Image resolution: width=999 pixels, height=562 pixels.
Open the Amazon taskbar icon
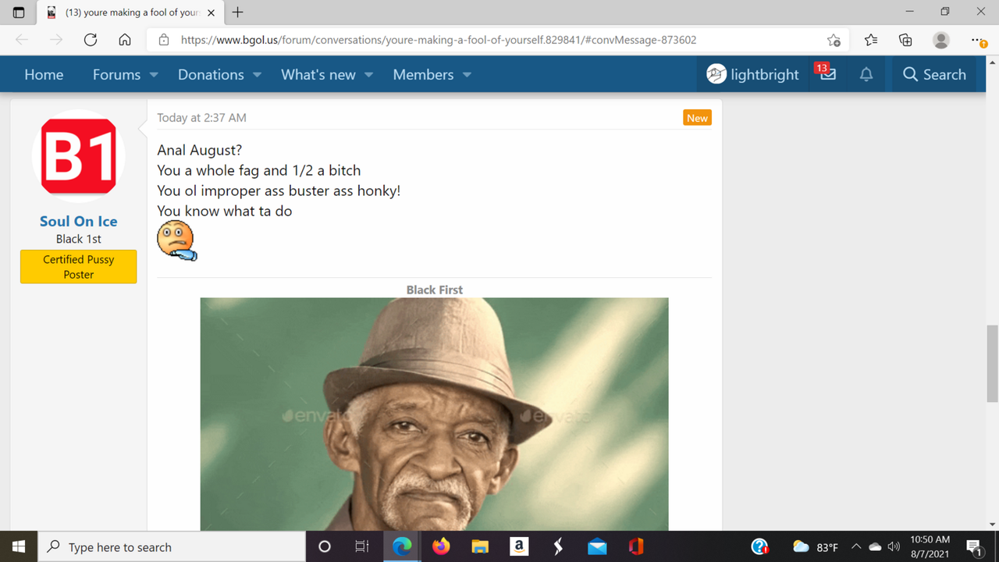click(518, 547)
